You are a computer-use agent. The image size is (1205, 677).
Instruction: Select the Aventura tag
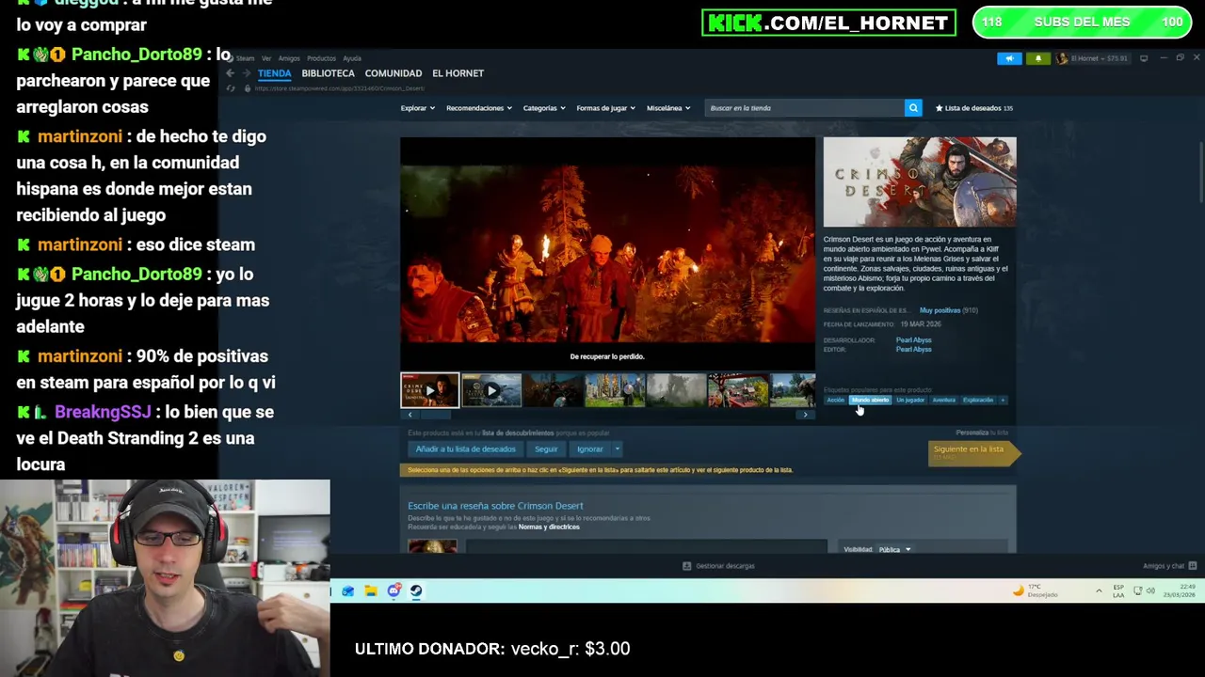[944, 401]
